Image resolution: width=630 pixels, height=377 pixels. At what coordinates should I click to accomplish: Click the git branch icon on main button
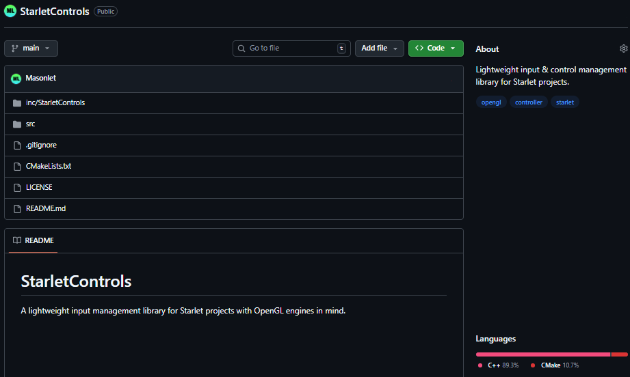[x=15, y=48]
